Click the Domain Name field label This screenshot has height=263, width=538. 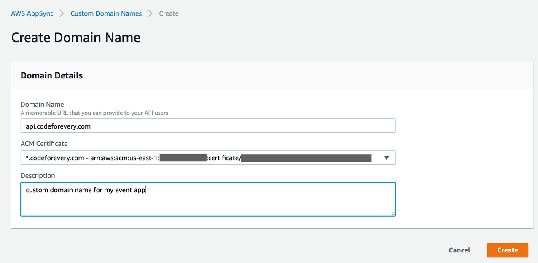[x=42, y=104]
